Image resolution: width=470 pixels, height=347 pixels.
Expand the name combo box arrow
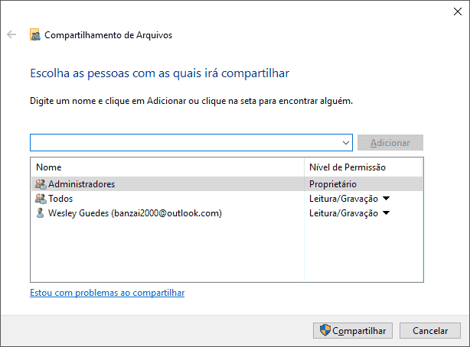(x=345, y=143)
